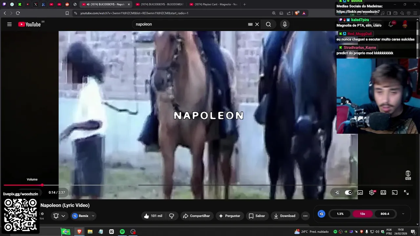Image resolution: width=420 pixels, height=236 pixels.
Task: Clear the search box text
Action: 257,24
